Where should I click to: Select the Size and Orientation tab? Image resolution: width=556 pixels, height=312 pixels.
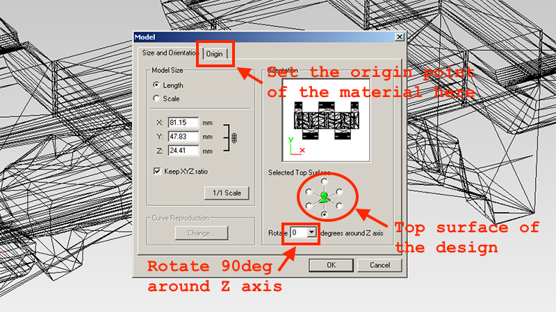click(170, 53)
